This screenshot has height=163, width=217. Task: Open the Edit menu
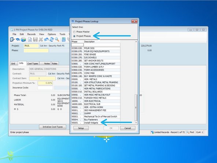click(22, 34)
